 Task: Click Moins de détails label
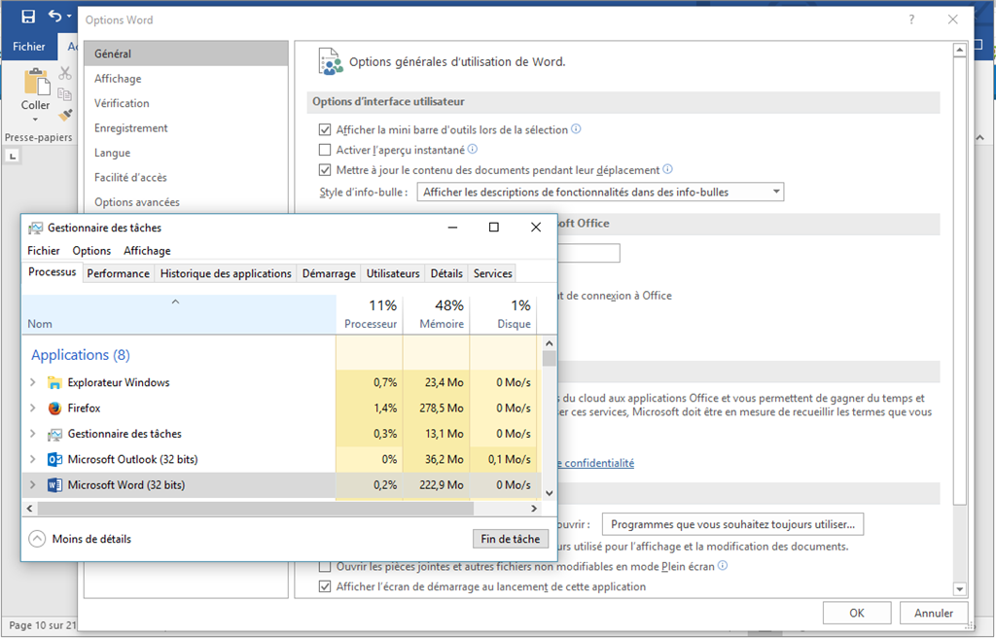pyautogui.click(x=91, y=539)
